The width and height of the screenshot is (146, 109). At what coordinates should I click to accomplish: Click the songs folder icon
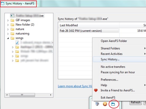(x=12, y=38)
